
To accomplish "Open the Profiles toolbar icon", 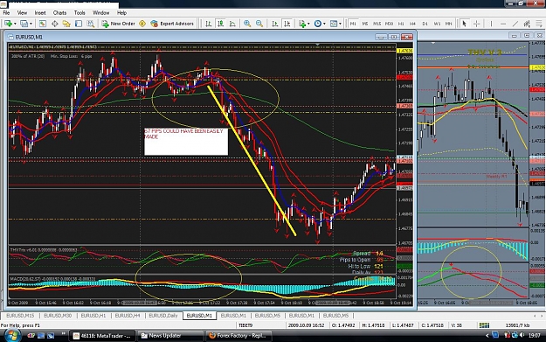I will 24,24.
